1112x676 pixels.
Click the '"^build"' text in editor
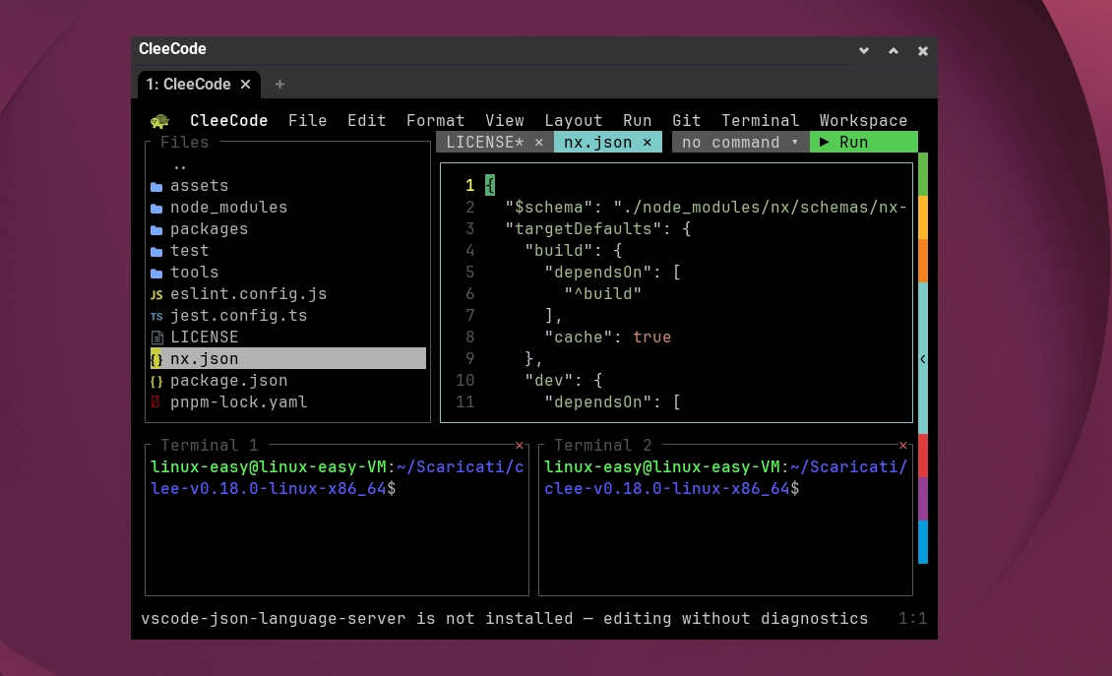click(x=603, y=293)
